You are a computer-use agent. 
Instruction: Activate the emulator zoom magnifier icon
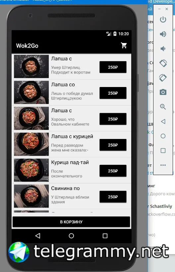click(163, 107)
